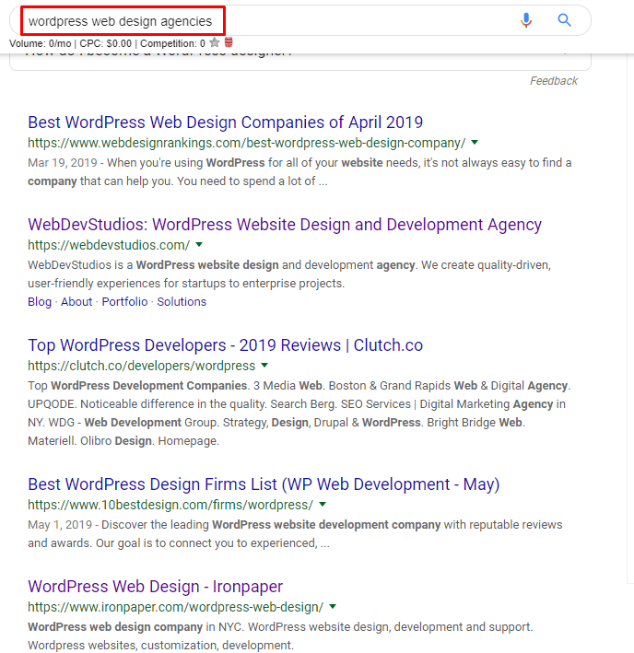
Task: Expand the arrow beside webdesignrankings.com URL
Action: [x=475, y=143]
